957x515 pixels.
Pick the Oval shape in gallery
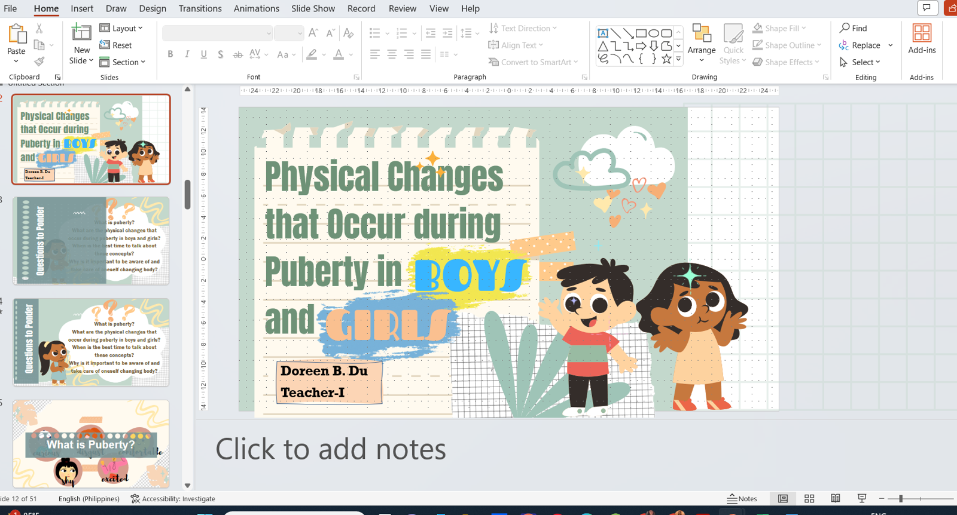point(654,33)
